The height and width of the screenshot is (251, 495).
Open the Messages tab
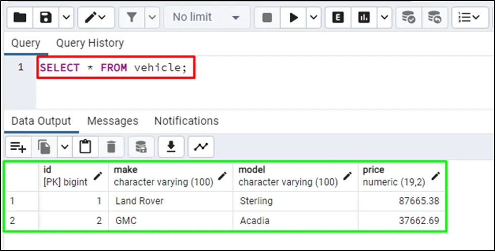[x=112, y=121]
